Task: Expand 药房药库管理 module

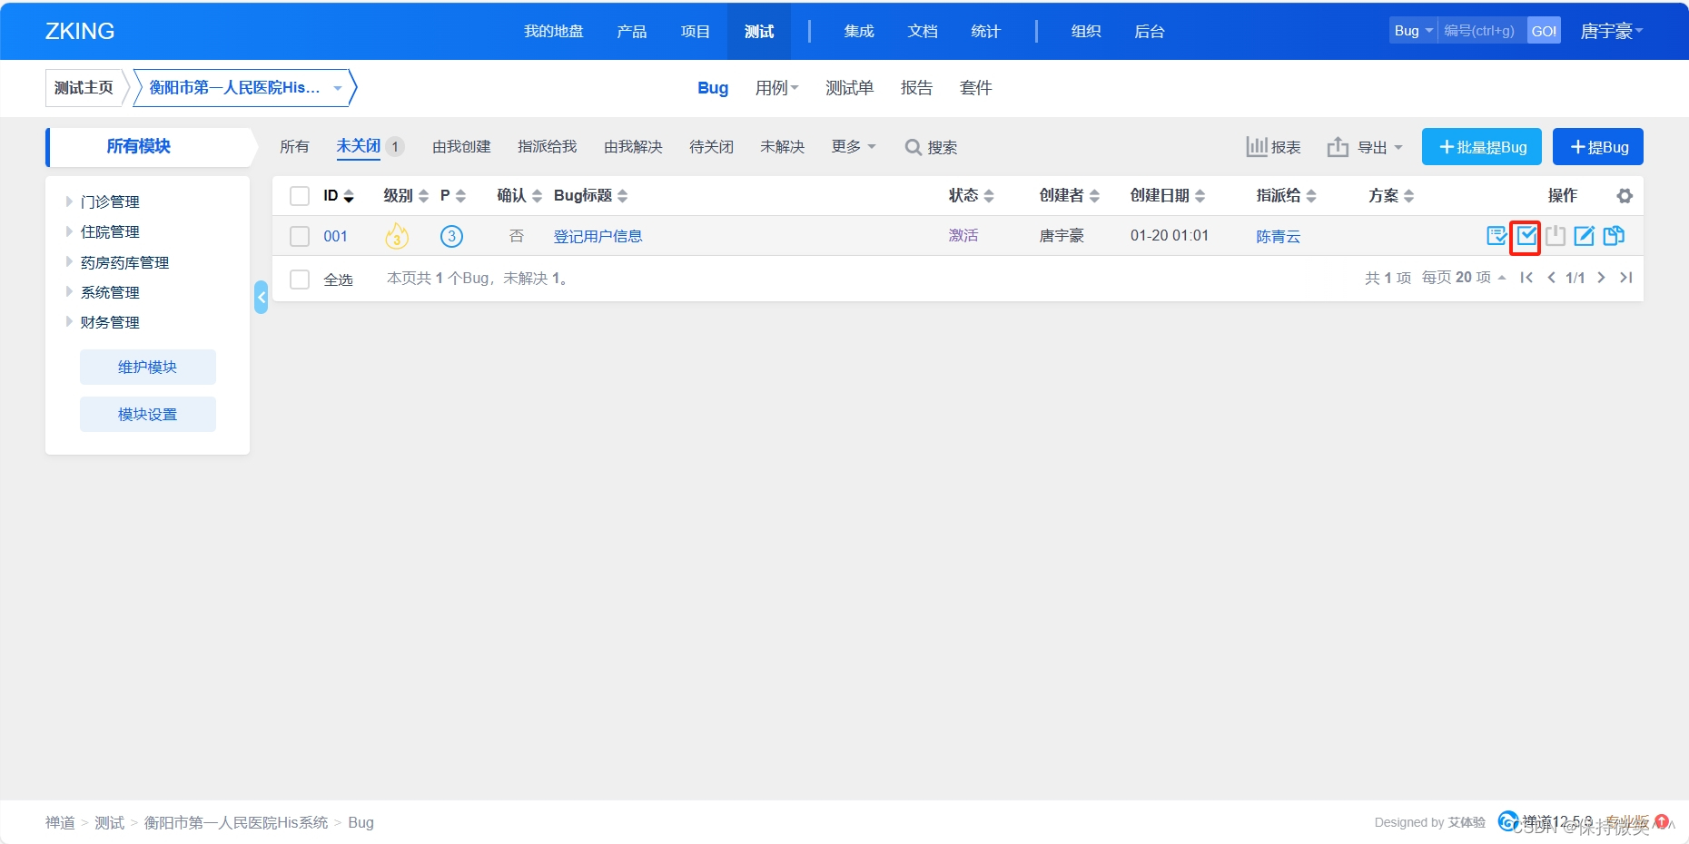Action: tap(69, 261)
